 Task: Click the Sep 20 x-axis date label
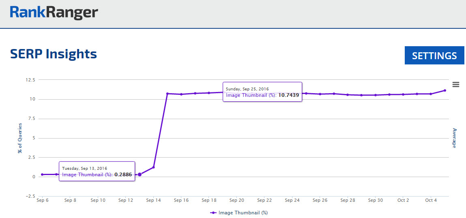[x=236, y=200]
